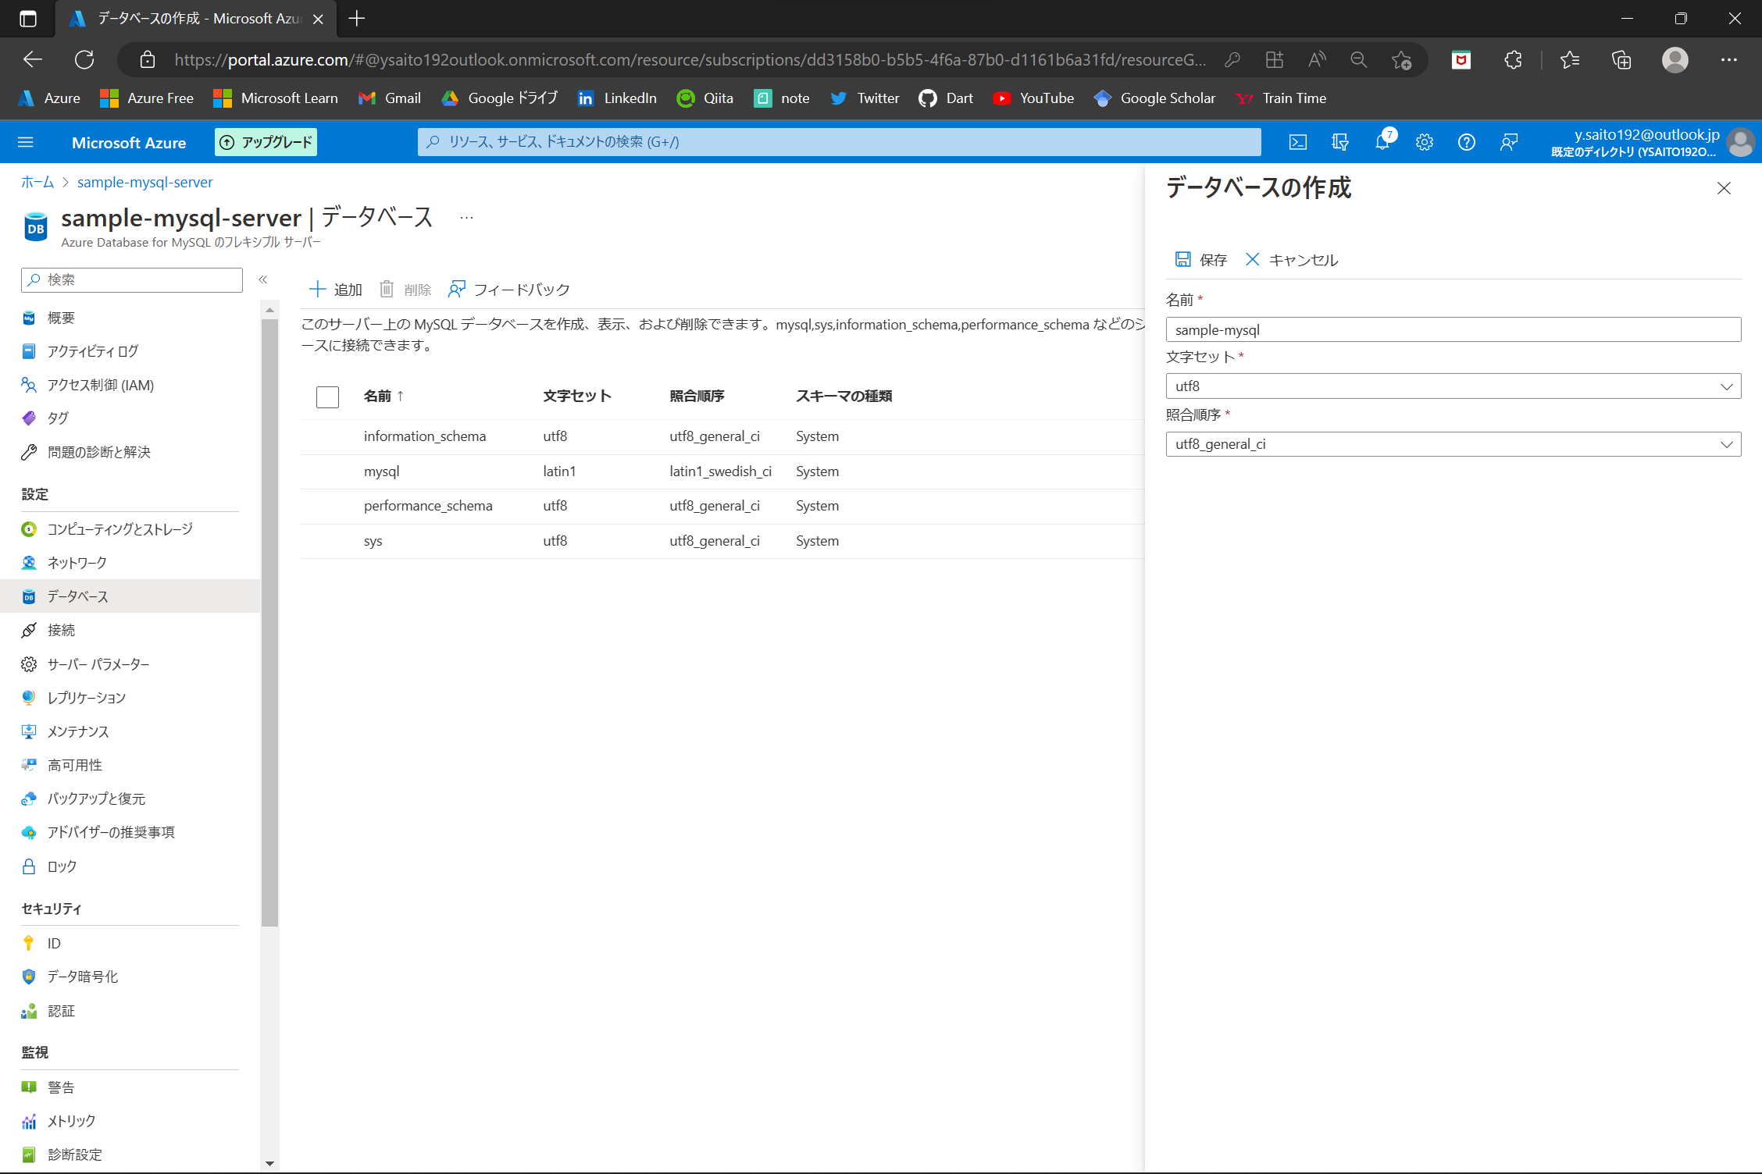Open the portal settings gear
Screen dimensions: 1762x1174
(1424, 142)
